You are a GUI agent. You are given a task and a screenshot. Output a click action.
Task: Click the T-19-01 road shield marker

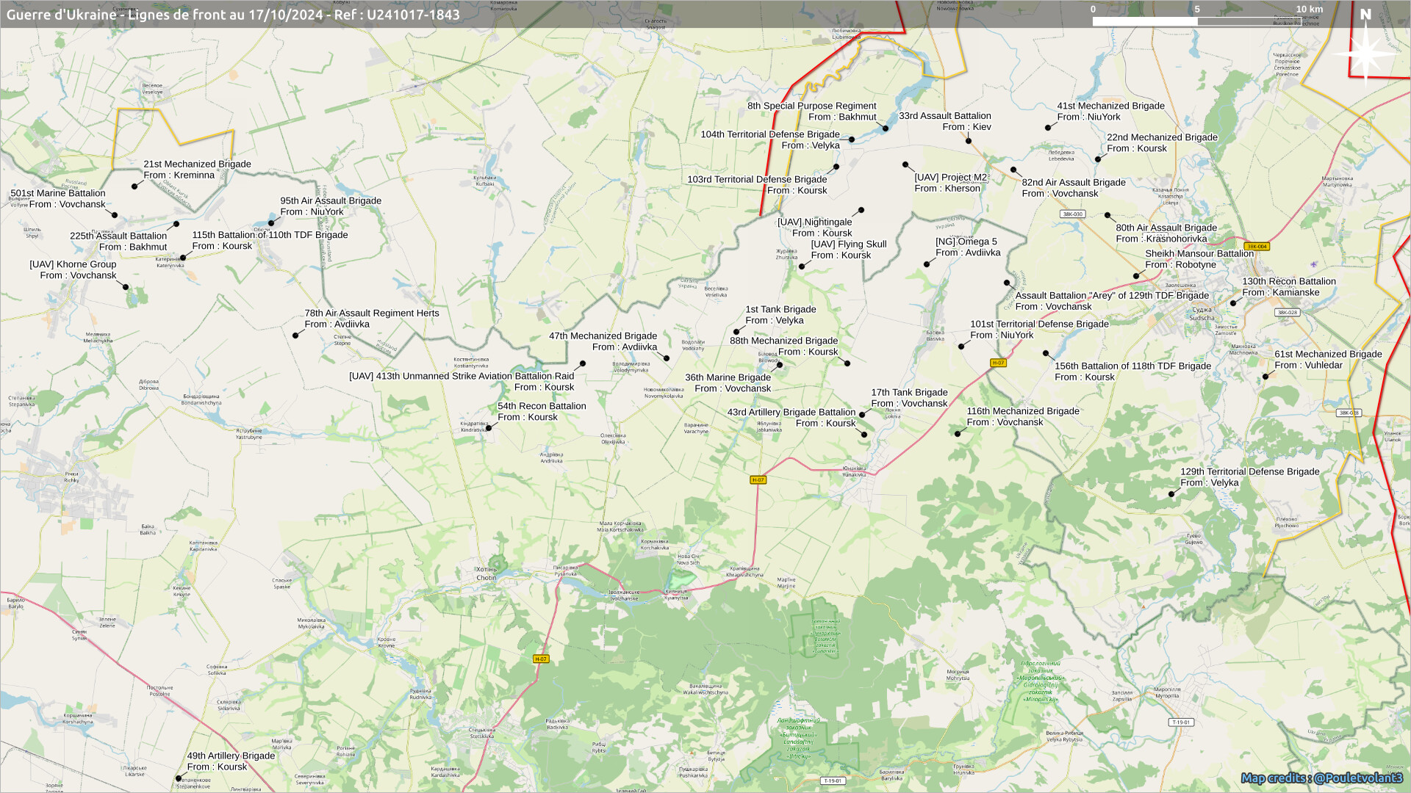coord(1180,723)
